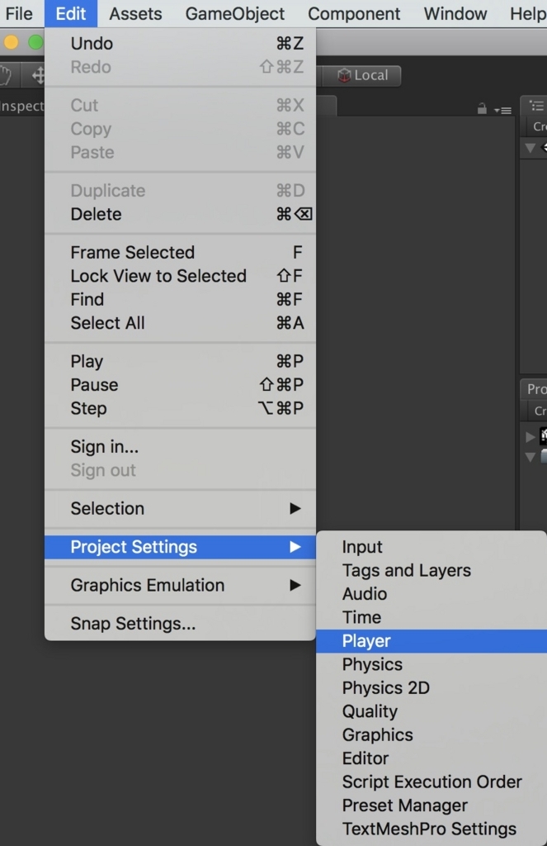Open Preset Manager settings
547x846 pixels.
click(x=431, y=805)
